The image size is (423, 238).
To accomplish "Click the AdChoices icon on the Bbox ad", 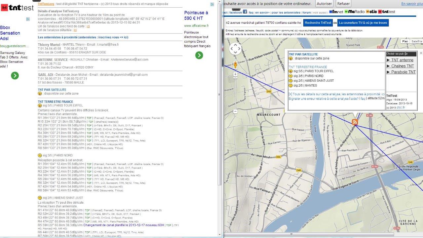I will pos(28,19).
